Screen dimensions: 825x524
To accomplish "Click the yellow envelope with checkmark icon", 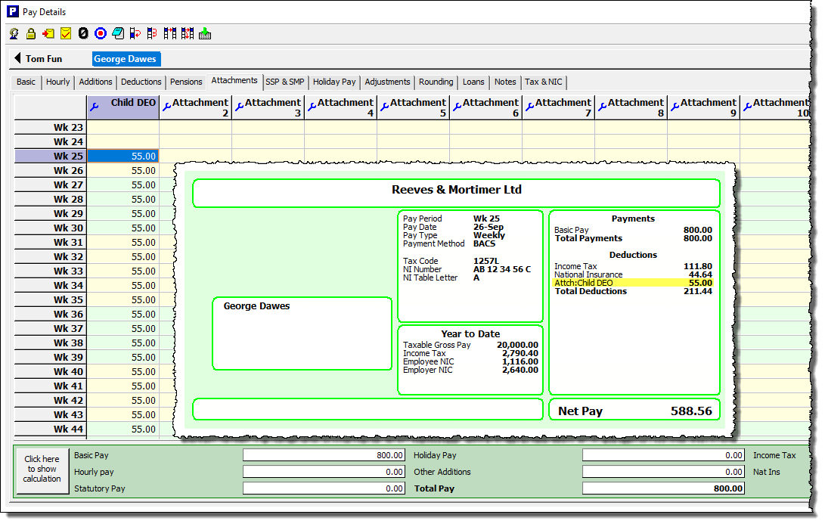I will pos(66,34).
